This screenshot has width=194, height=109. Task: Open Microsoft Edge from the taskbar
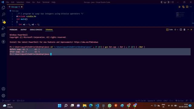[x=91, y=106]
